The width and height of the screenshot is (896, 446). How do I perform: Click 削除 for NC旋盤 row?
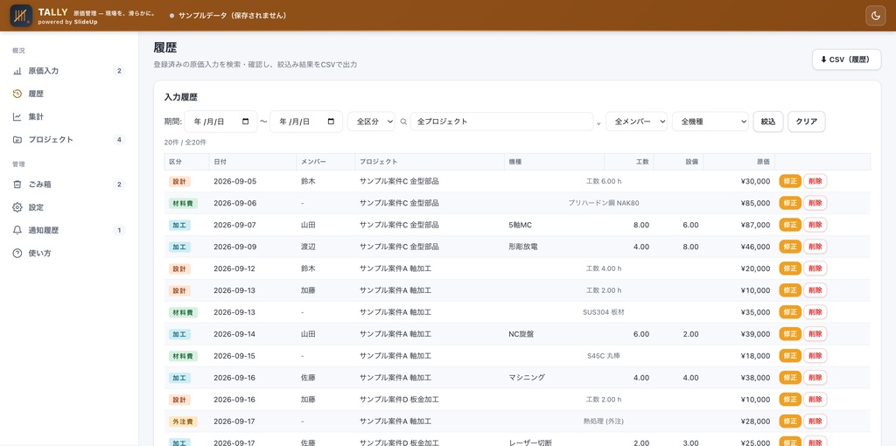(815, 333)
